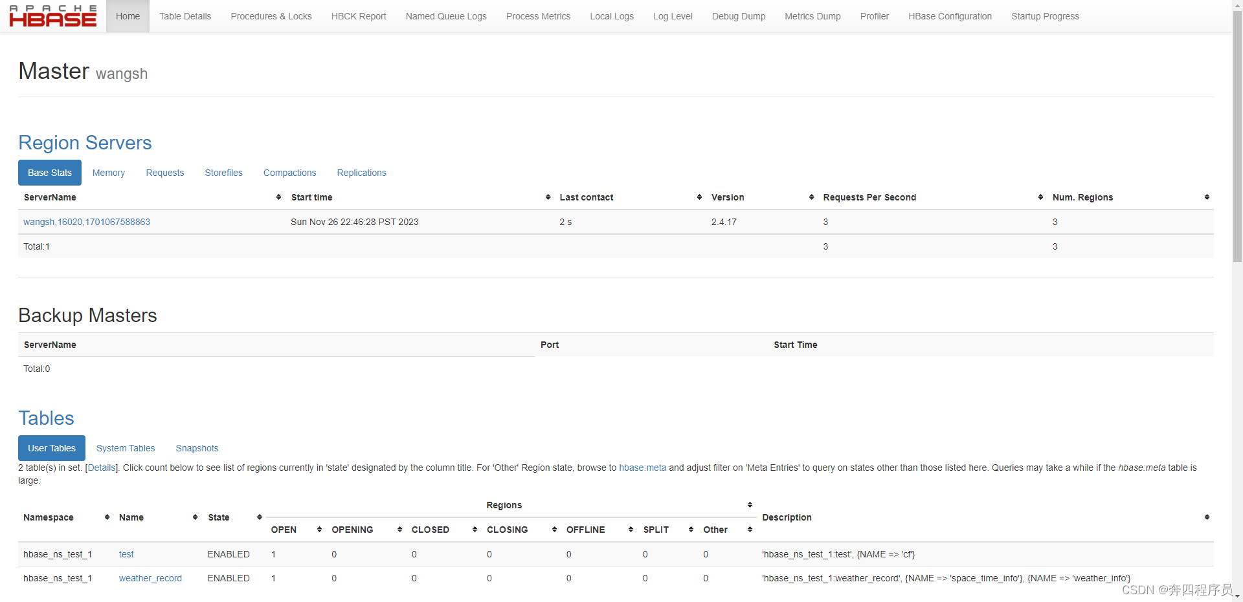Sort tables by OPEN regions

[319, 530]
